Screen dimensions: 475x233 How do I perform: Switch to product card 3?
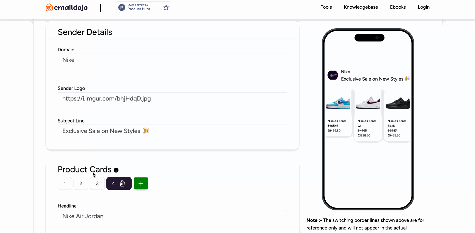(x=97, y=183)
